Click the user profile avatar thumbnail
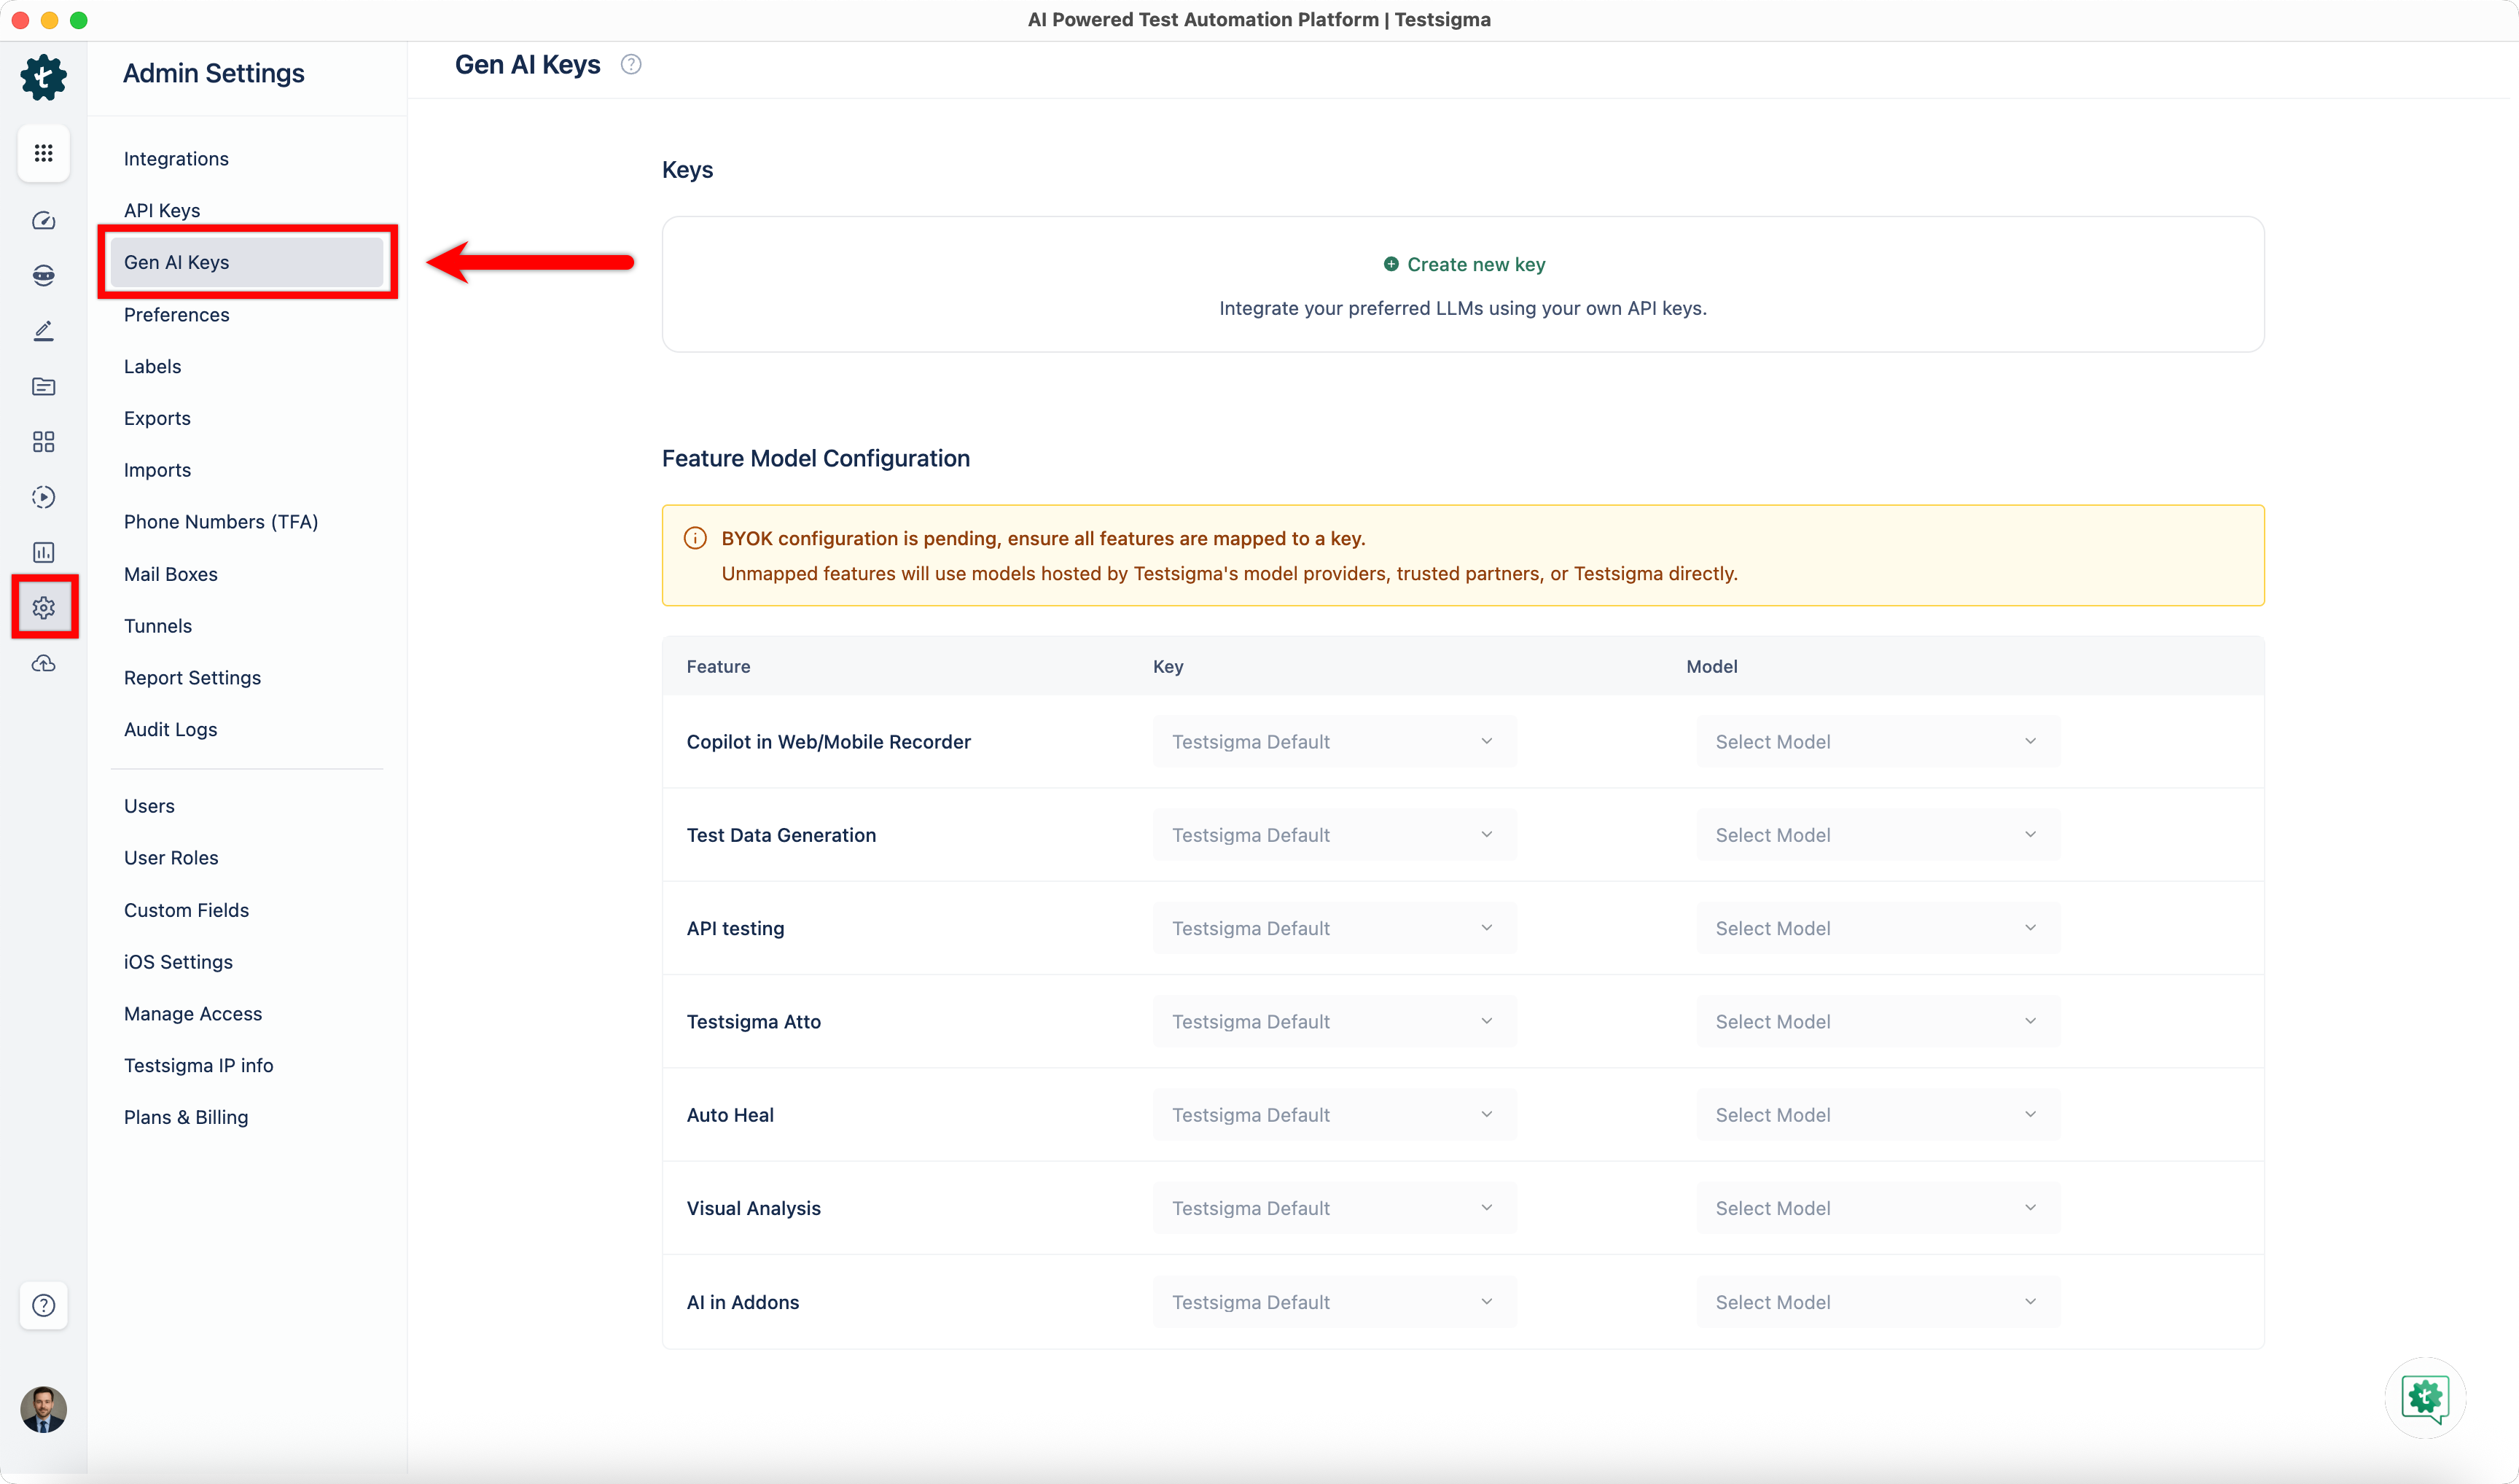Viewport: 2519px width, 1484px height. pyautogui.click(x=43, y=1409)
